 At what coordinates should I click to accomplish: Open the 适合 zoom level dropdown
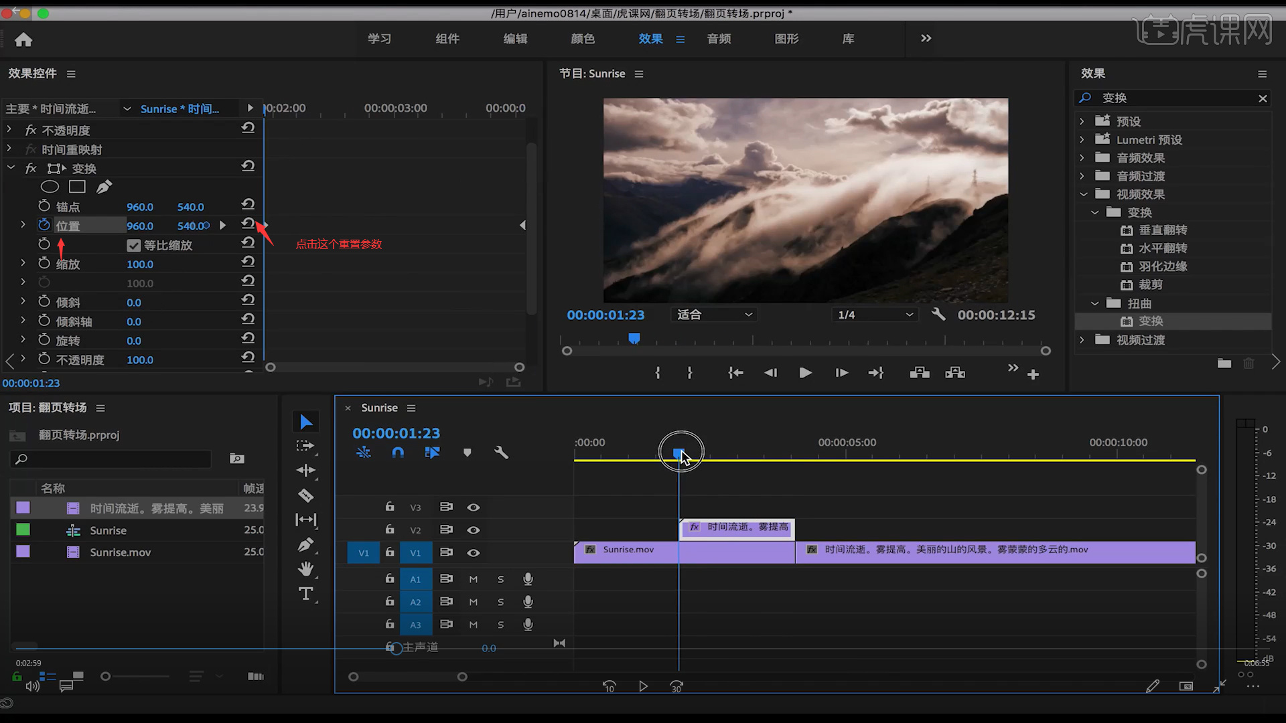pos(714,315)
